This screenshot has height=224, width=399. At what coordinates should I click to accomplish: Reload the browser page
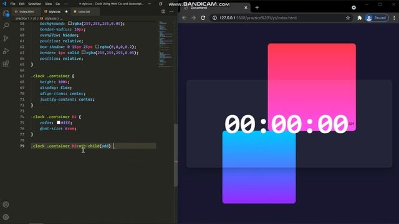(x=203, y=18)
